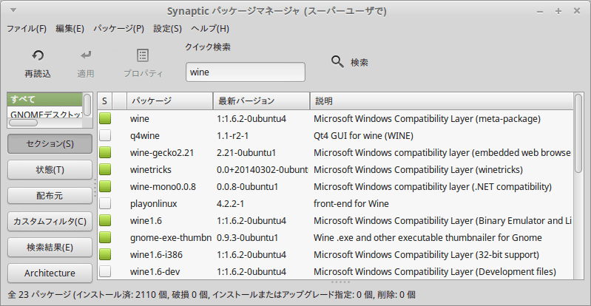Viewport: 591px width, 306px height.
Task: Open the 編集(E) menu
Action: click(70, 29)
